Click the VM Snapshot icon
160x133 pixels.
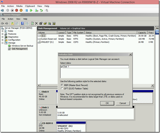[x=37, y=10]
